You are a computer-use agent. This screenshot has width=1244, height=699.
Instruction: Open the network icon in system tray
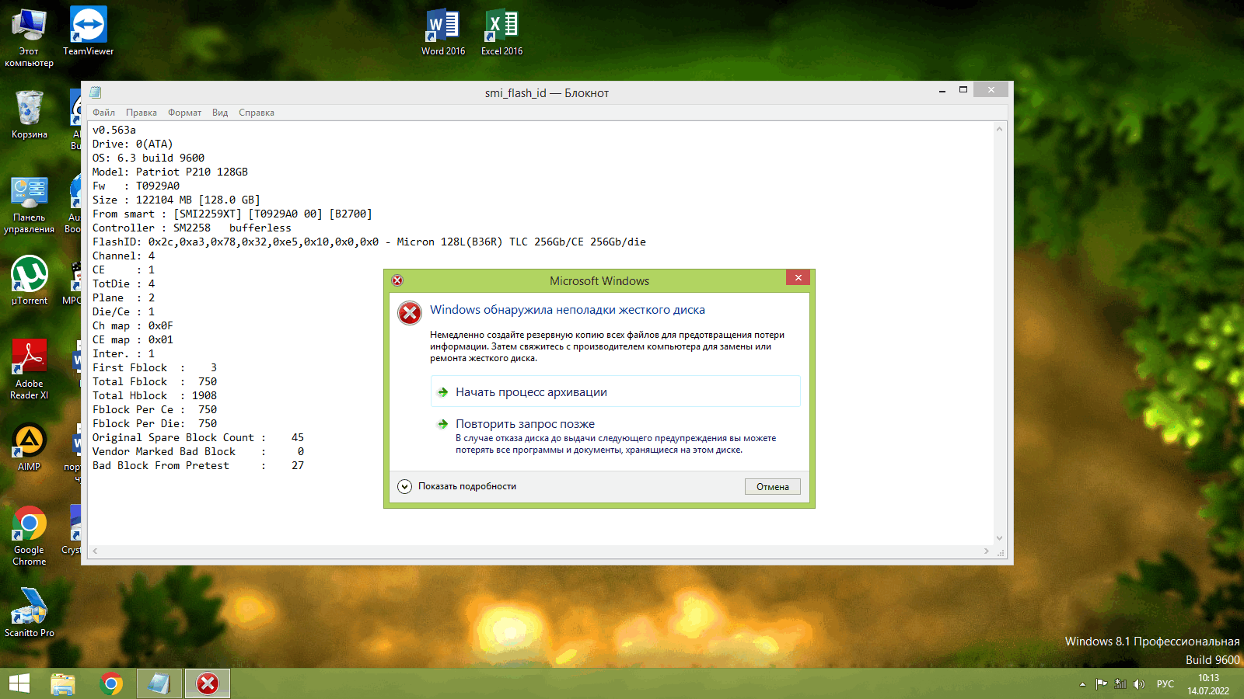[1120, 684]
